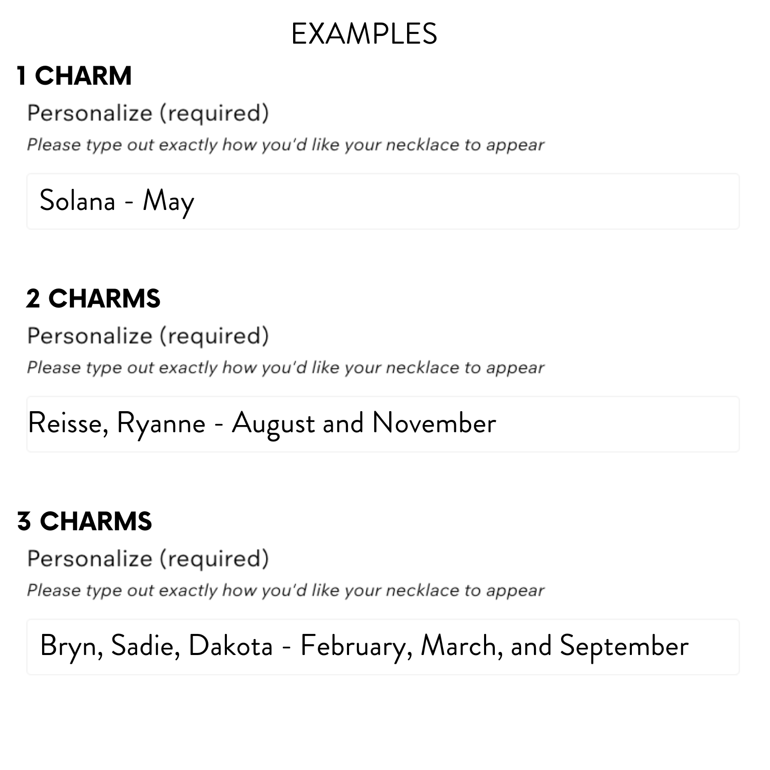
Task: Click the italic instruction text under 3 CHARMS
Action: point(285,590)
